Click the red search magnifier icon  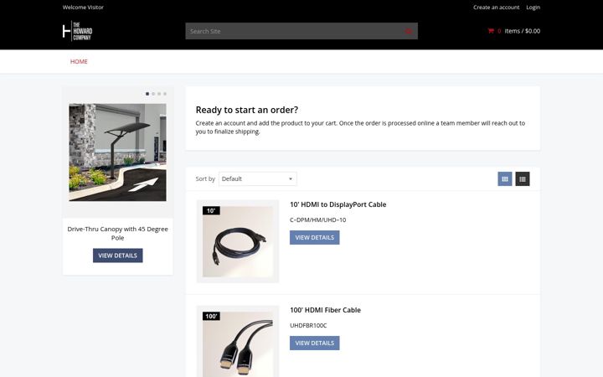pos(409,31)
